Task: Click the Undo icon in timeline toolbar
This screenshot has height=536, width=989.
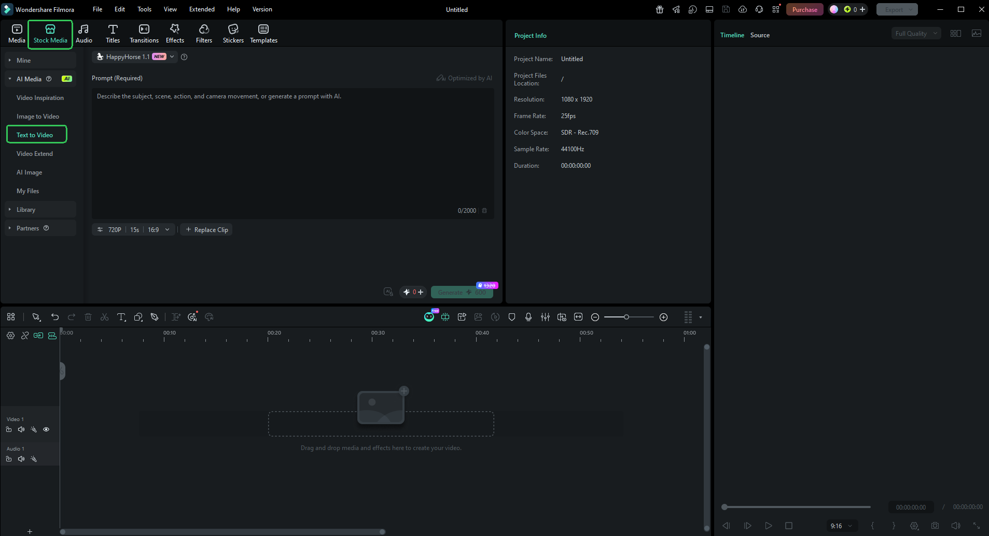Action: coord(55,317)
